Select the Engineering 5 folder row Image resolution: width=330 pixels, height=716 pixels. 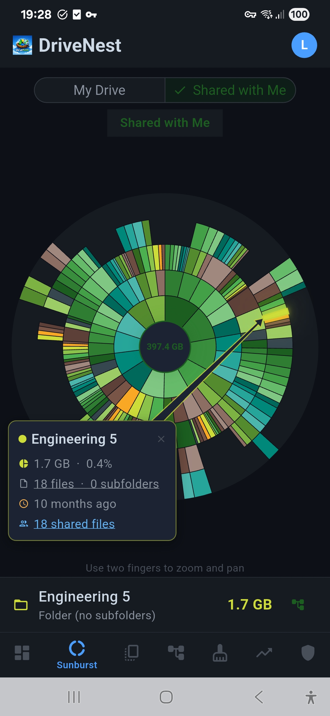tap(122, 605)
